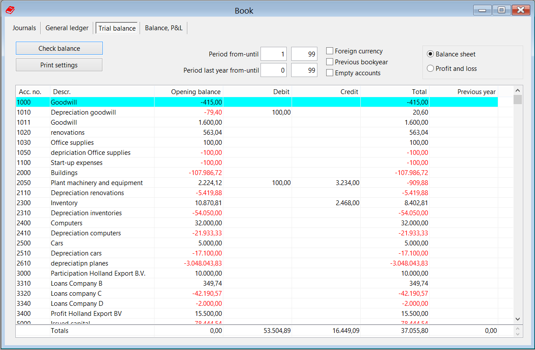Viewport: 535px width, 350px height.
Task: Open the Balance, P&L tab
Action: click(164, 28)
